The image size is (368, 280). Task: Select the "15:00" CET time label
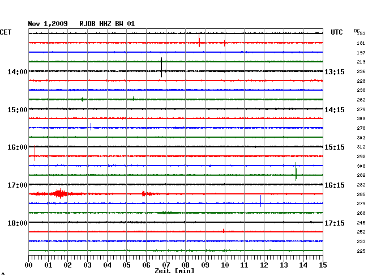click(18, 110)
